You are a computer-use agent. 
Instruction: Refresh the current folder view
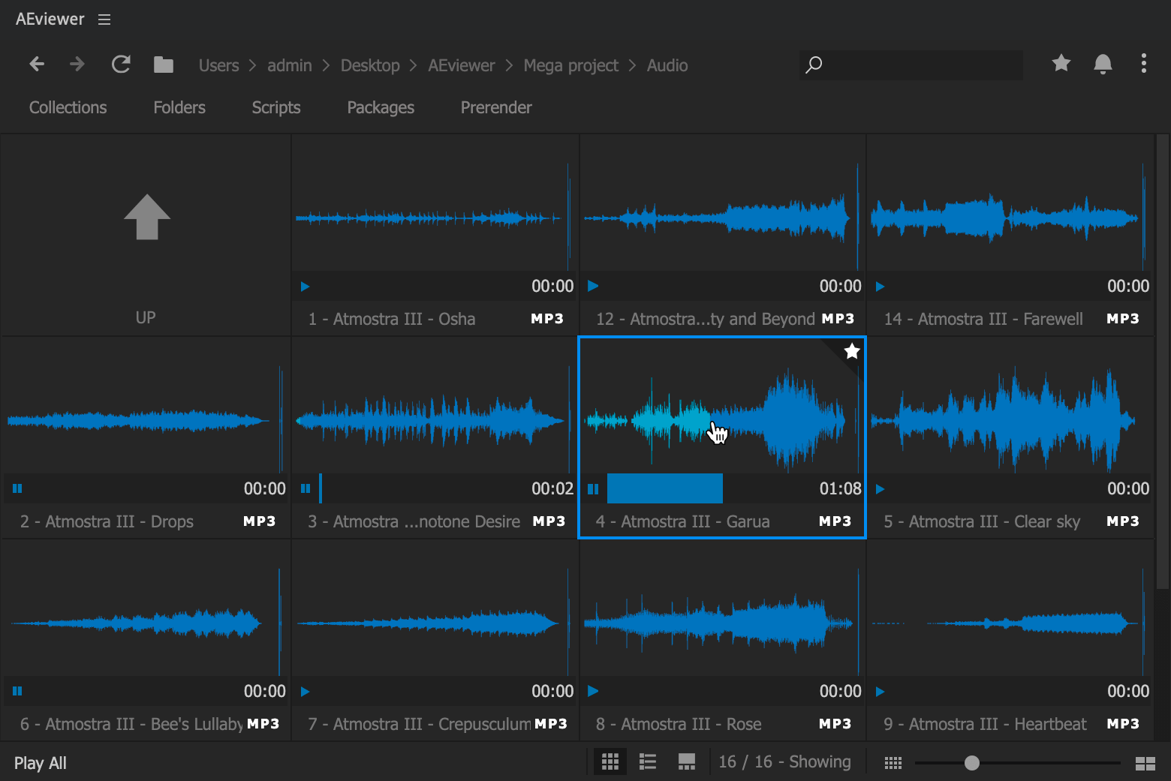121,65
